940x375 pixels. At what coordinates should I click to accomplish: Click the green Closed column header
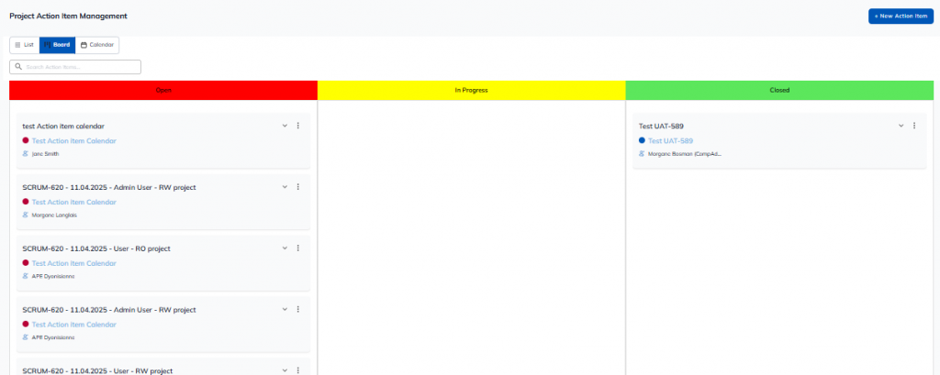point(779,91)
